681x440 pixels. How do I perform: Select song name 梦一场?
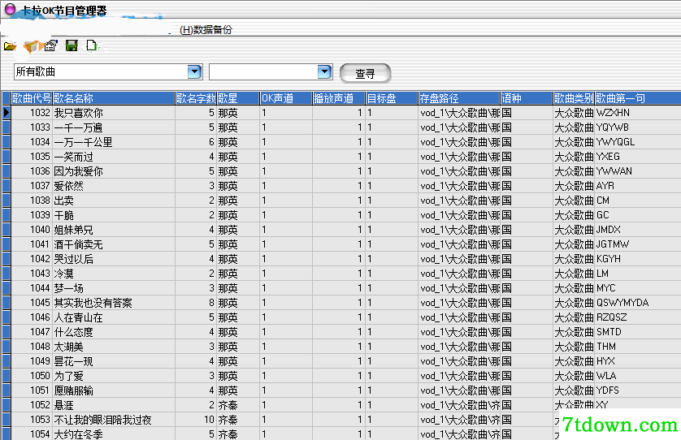click(x=68, y=288)
